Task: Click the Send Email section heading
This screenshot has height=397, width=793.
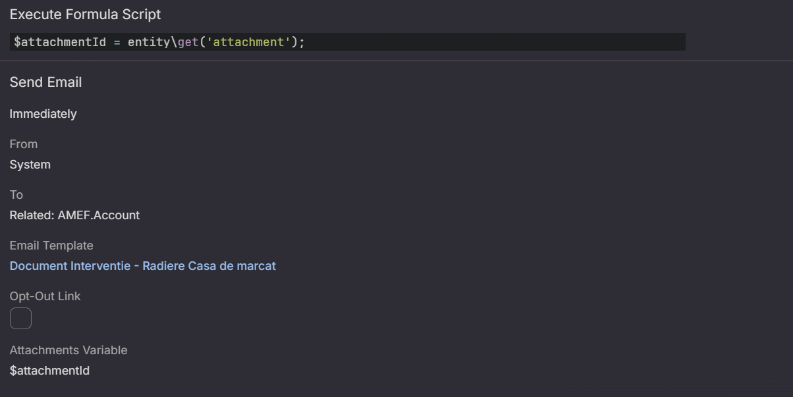Action: click(x=45, y=82)
